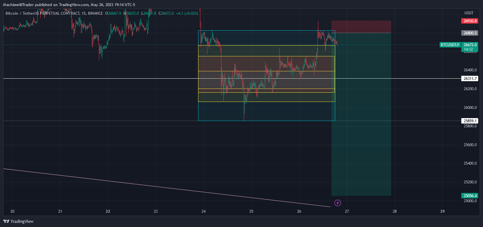Click date label 29 on time axis

(x=442, y=211)
